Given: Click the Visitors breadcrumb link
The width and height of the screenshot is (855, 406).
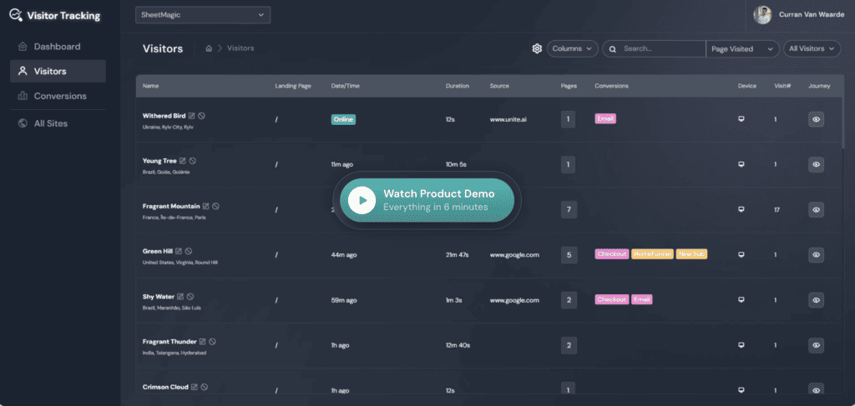Looking at the screenshot, I should pos(240,48).
